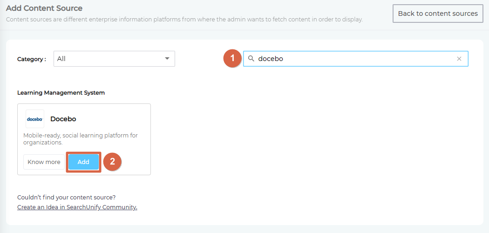
Task: Go back to content sources
Action: coord(438,14)
